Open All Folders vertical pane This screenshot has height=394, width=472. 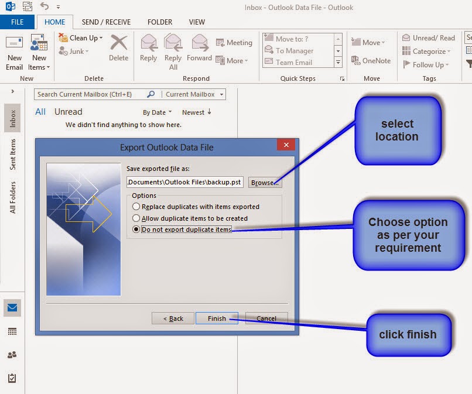click(12, 197)
